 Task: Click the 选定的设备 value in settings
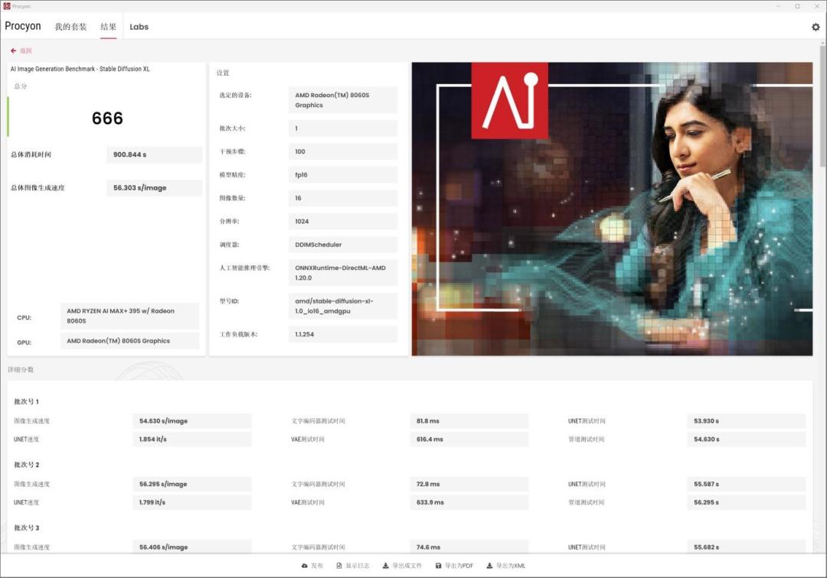(x=343, y=100)
